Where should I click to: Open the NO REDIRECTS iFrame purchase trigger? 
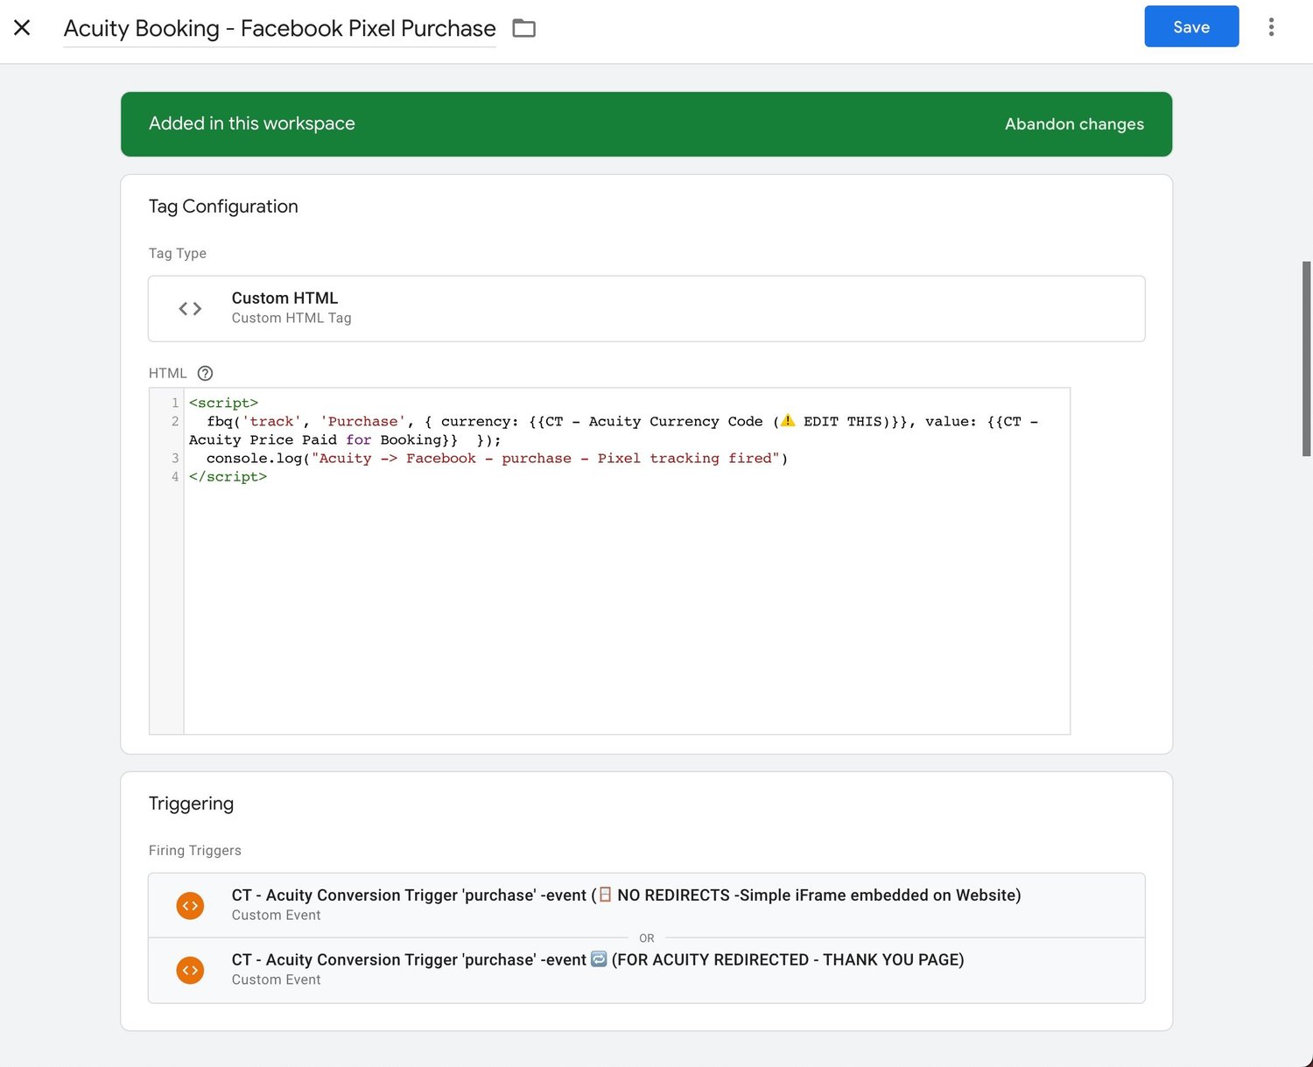(x=646, y=905)
